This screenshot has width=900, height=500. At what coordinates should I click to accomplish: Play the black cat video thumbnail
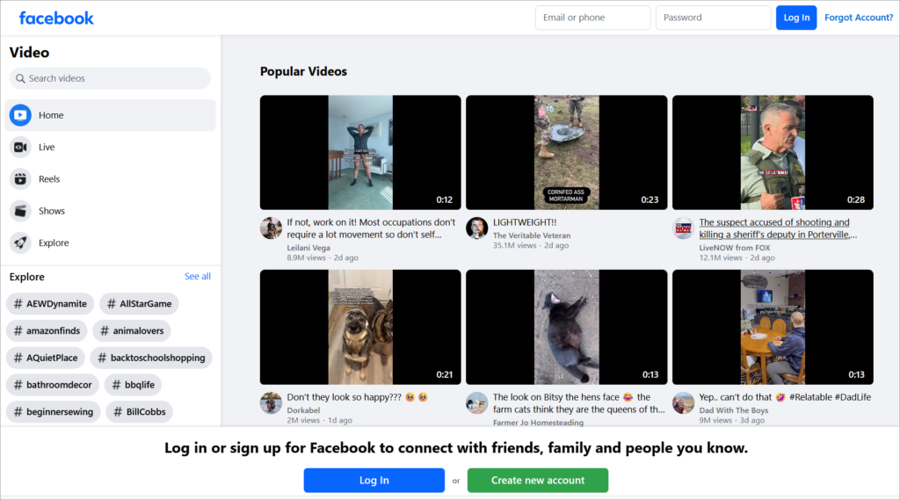point(567,327)
